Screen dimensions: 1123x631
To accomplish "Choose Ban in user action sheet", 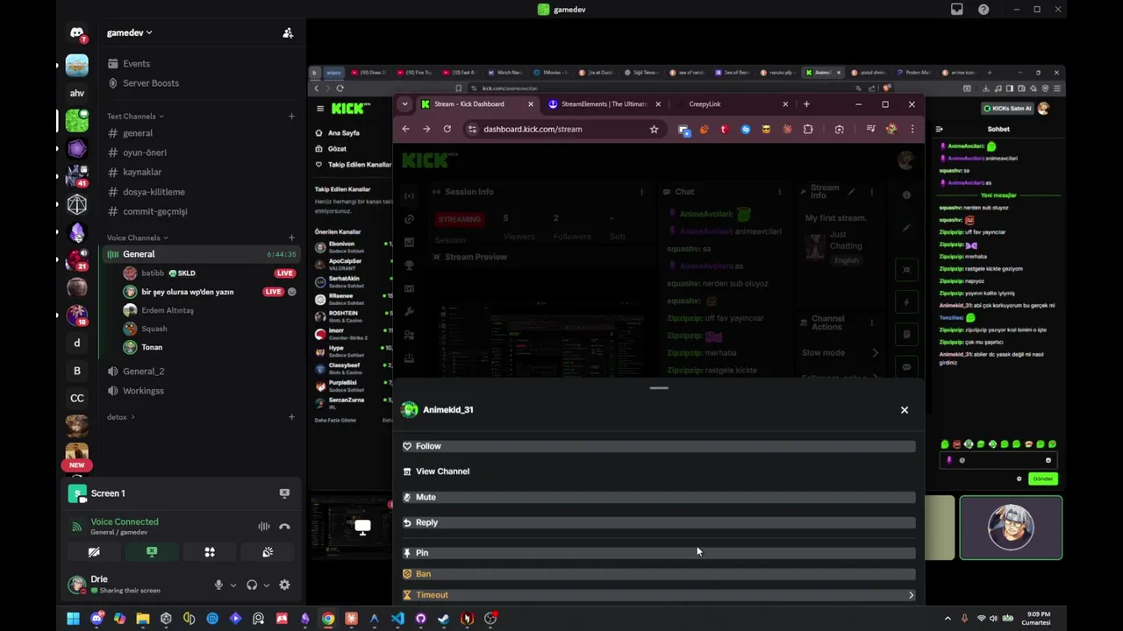I will 659,574.
